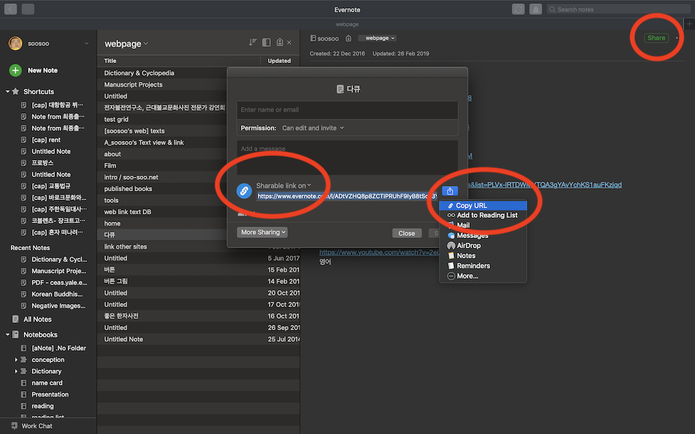Open sort options for the note list
Image resolution: width=695 pixels, height=434 pixels.
click(252, 42)
